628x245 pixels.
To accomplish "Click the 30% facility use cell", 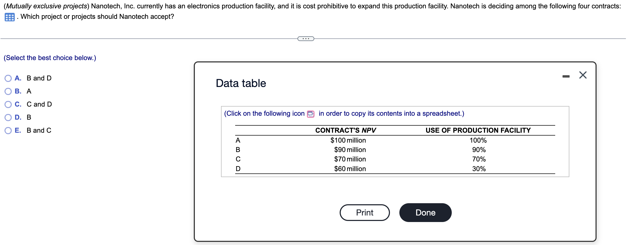I will click(479, 169).
